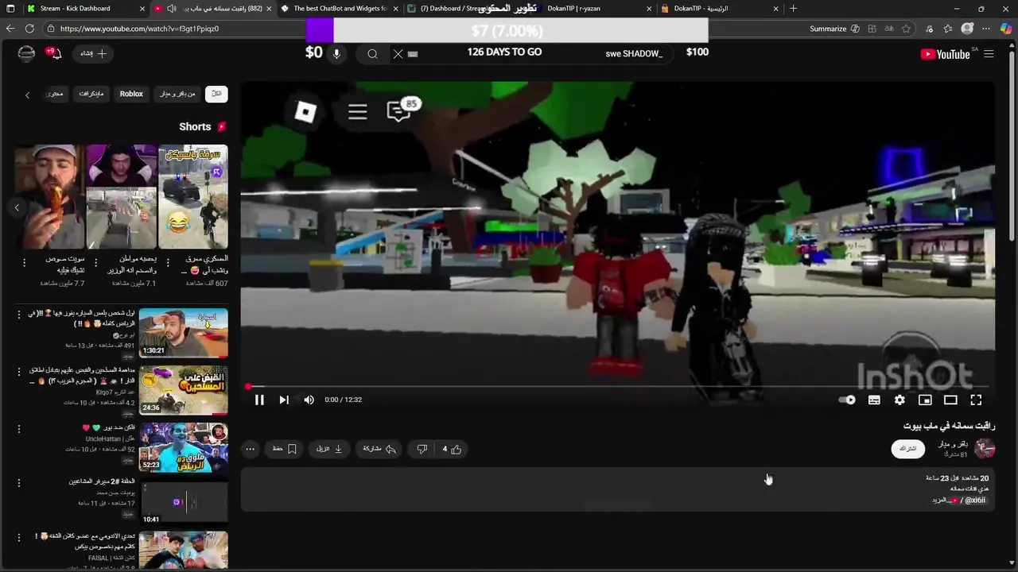Like the video (4 likes)
The image size is (1018, 572).
[x=452, y=449]
